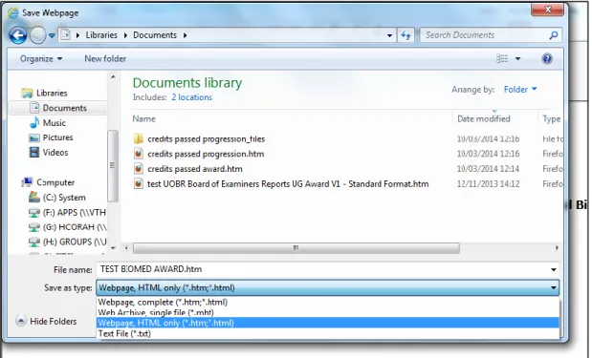Screen dimensions: 592x358
Task: Click the search magnifier icon
Action: (554, 35)
